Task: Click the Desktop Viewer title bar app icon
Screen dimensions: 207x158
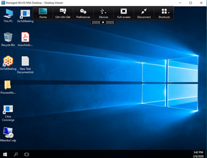Action: click(3, 3)
